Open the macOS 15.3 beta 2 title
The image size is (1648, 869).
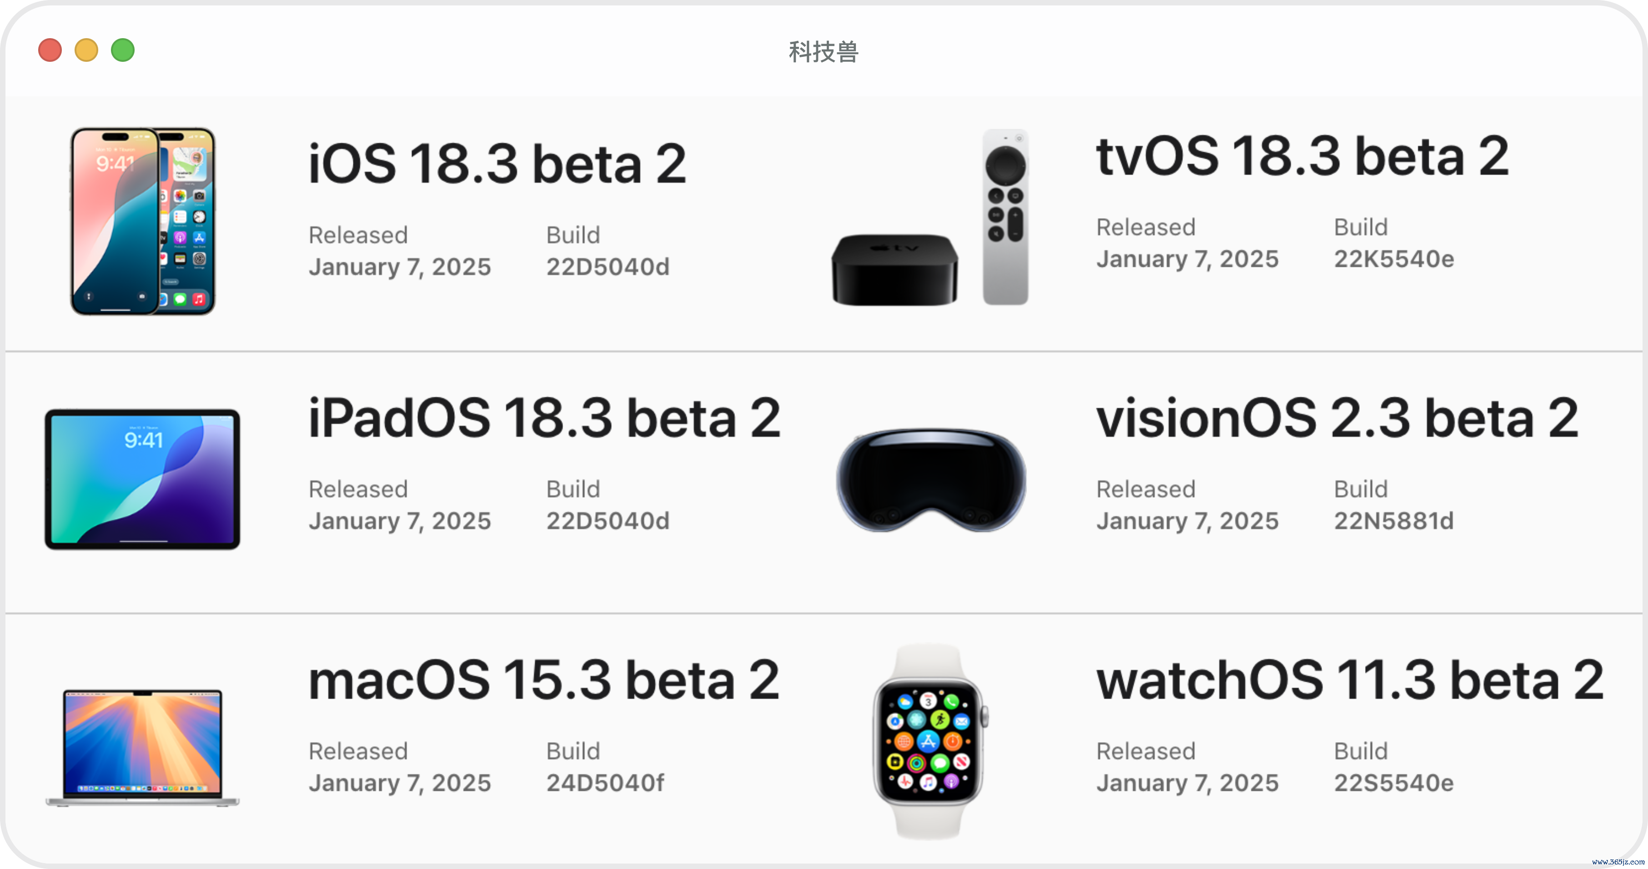[544, 680]
